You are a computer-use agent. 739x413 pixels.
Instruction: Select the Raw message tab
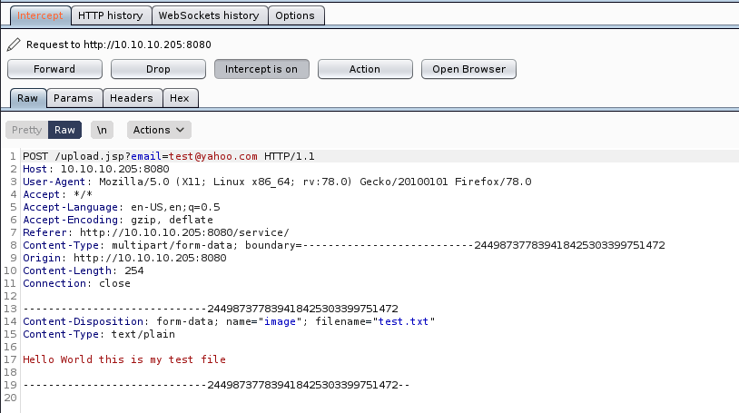coord(27,98)
